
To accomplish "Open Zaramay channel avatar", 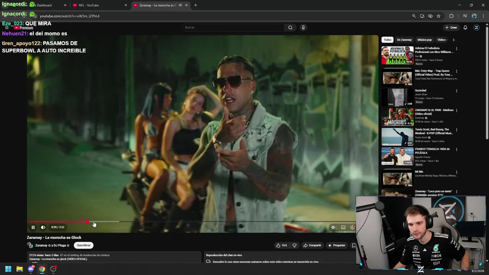I will coord(30,245).
